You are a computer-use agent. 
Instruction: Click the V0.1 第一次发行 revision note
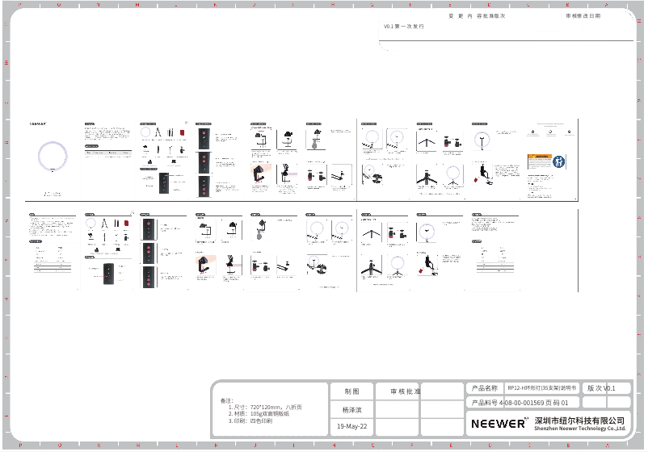tap(403, 27)
